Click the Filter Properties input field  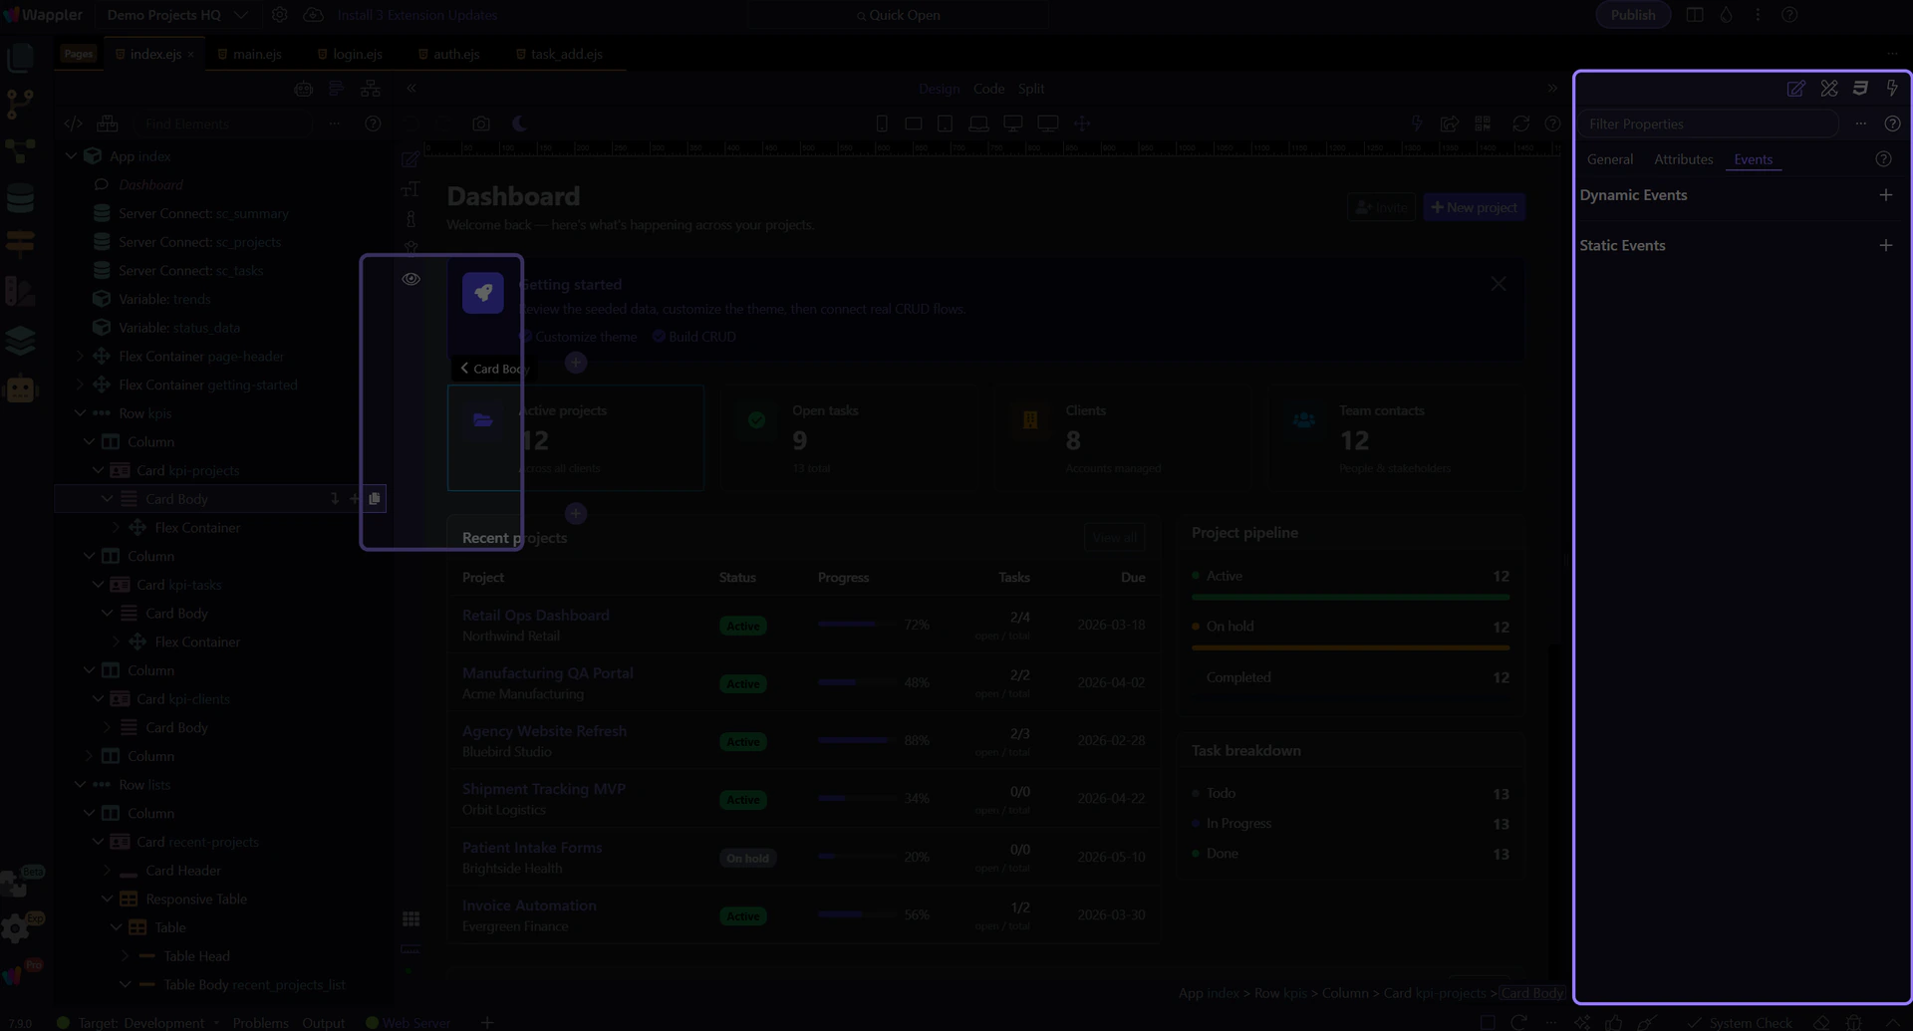pyautogui.click(x=1708, y=125)
